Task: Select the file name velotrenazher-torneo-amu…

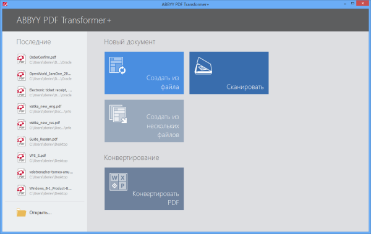Action: 51,172
